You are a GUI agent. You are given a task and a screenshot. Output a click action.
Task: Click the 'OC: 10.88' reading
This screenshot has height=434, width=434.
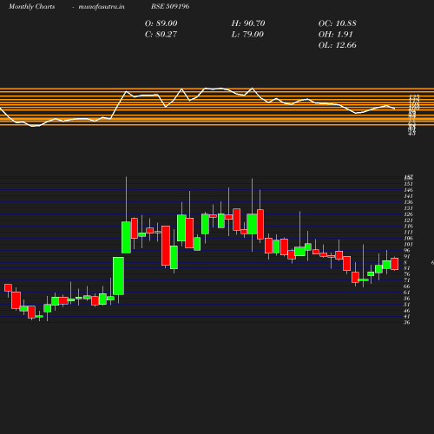(x=338, y=23)
